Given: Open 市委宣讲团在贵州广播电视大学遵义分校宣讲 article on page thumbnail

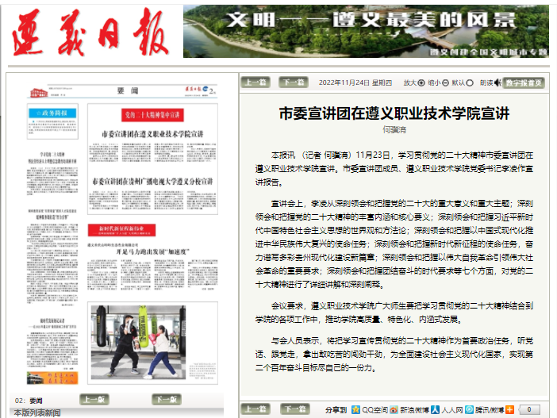Looking at the screenshot, I should [152, 182].
